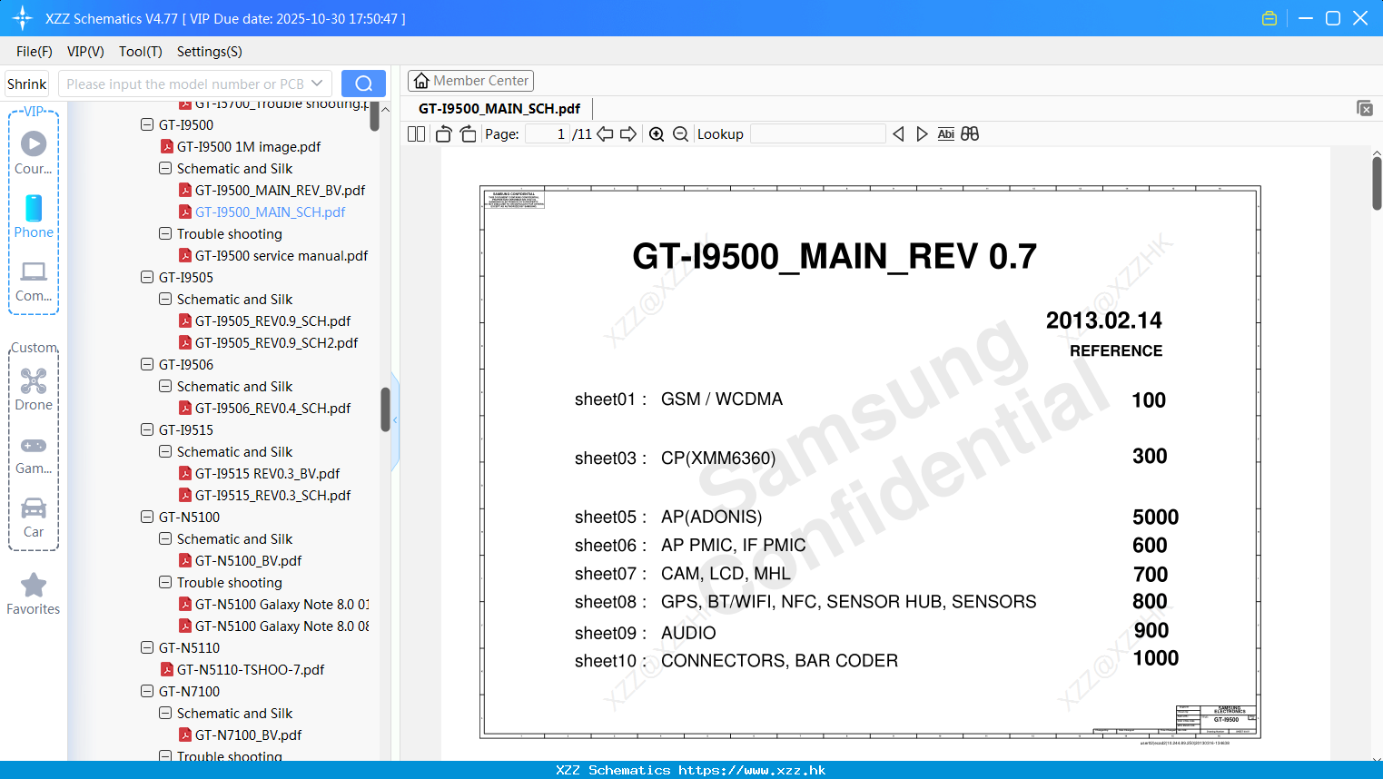Click the yellow briefcase icon in title bar

click(x=1269, y=18)
